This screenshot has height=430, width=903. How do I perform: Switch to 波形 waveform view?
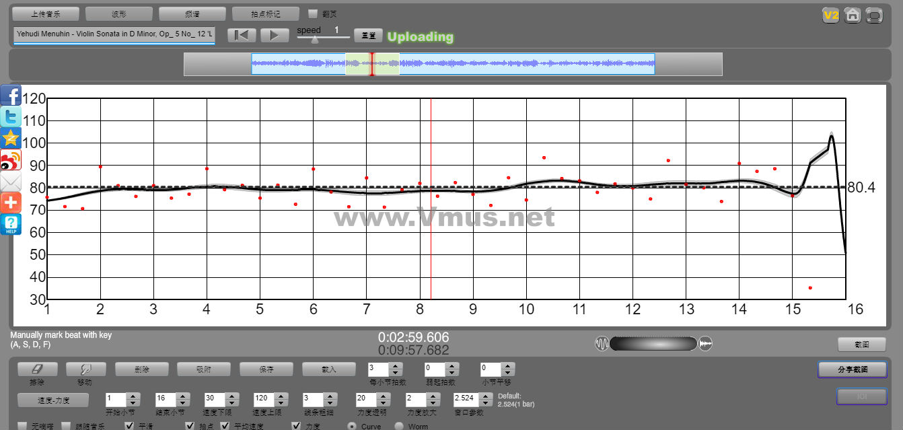point(119,13)
